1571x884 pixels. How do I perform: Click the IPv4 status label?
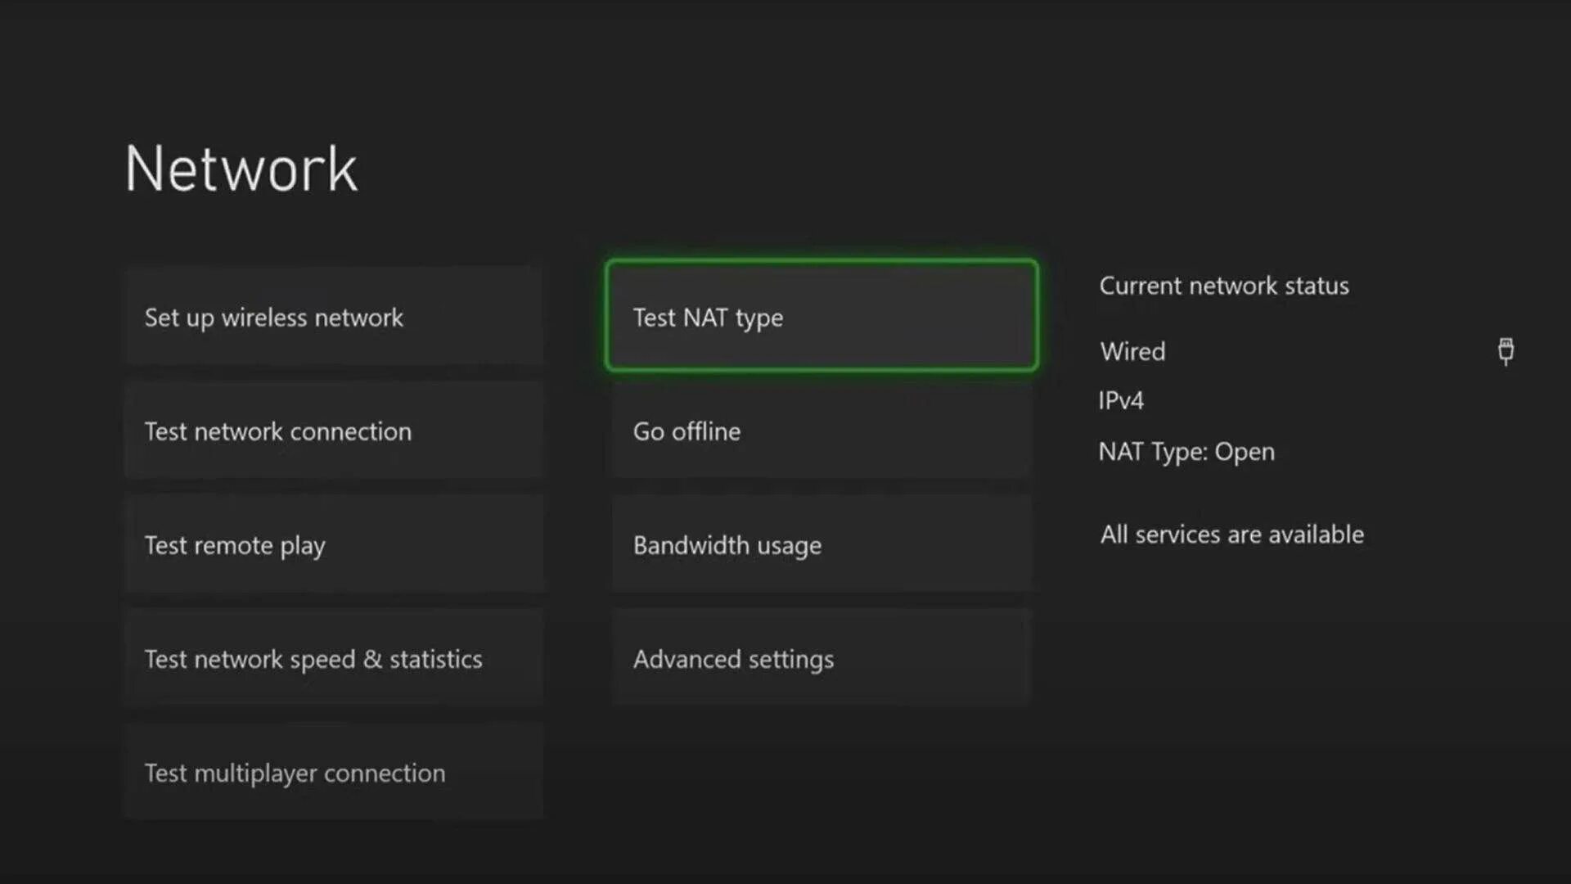(x=1121, y=400)
